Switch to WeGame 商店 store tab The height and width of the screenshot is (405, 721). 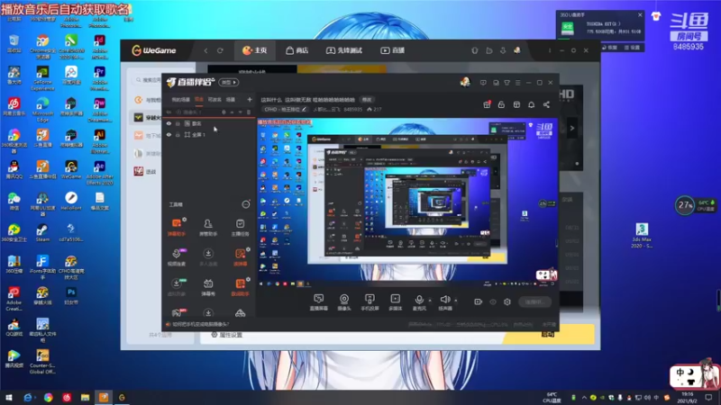click(297, 50)
